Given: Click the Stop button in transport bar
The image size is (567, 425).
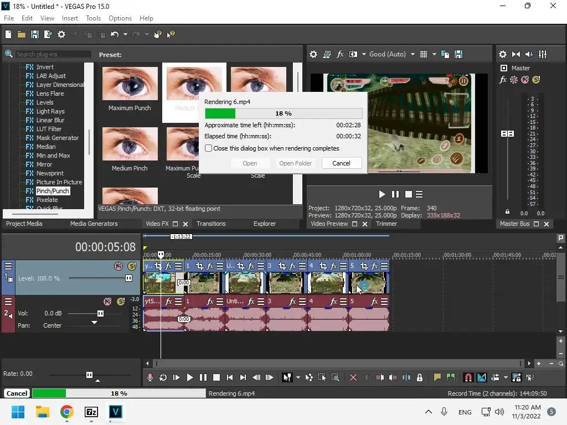Looking at the screenshot, I should (x=217, y=377).
